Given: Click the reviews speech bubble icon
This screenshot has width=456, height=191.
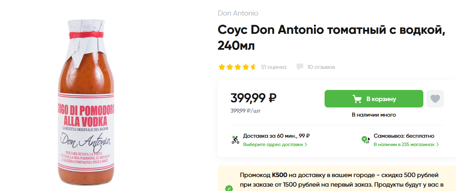Looking at the screenshot, I should pos(300,67).
